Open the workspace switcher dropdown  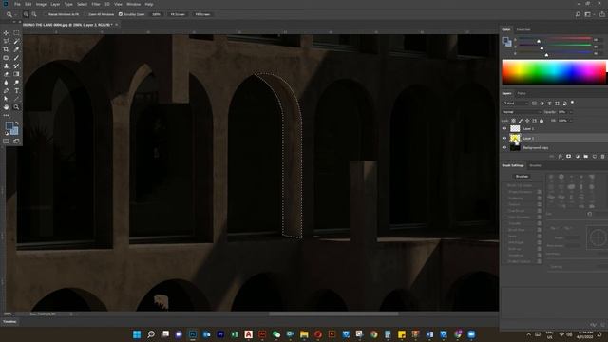[x=589, y=14]
